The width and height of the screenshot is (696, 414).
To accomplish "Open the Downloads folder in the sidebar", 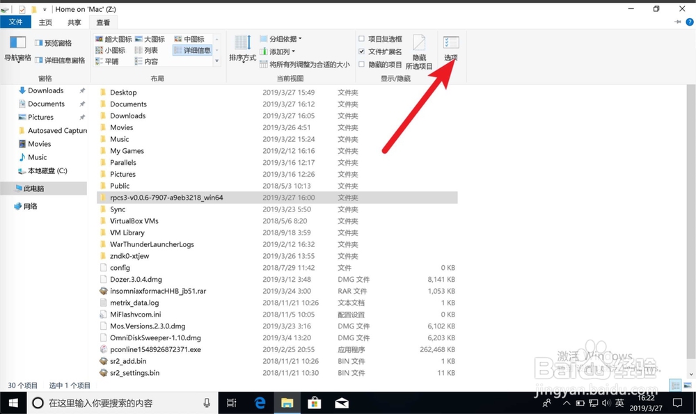I will pyautogui.click(x=44, y=90).
